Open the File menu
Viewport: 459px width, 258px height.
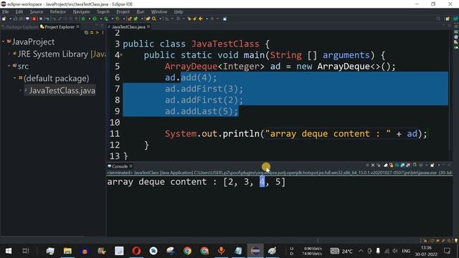pyautogui.click(x=5, y=11)
